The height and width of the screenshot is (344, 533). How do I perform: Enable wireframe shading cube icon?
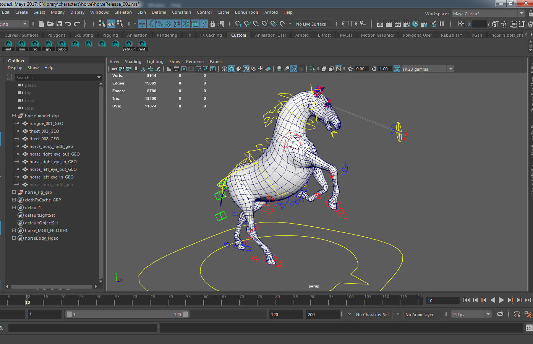224,69
